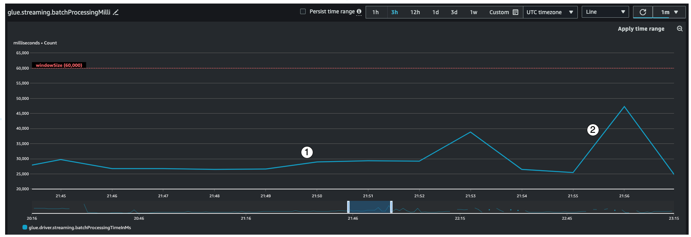Viewport: 691px width, 237px height.
Task: Enable the Persist time range checkbox
Action: (x=303, y=12)
